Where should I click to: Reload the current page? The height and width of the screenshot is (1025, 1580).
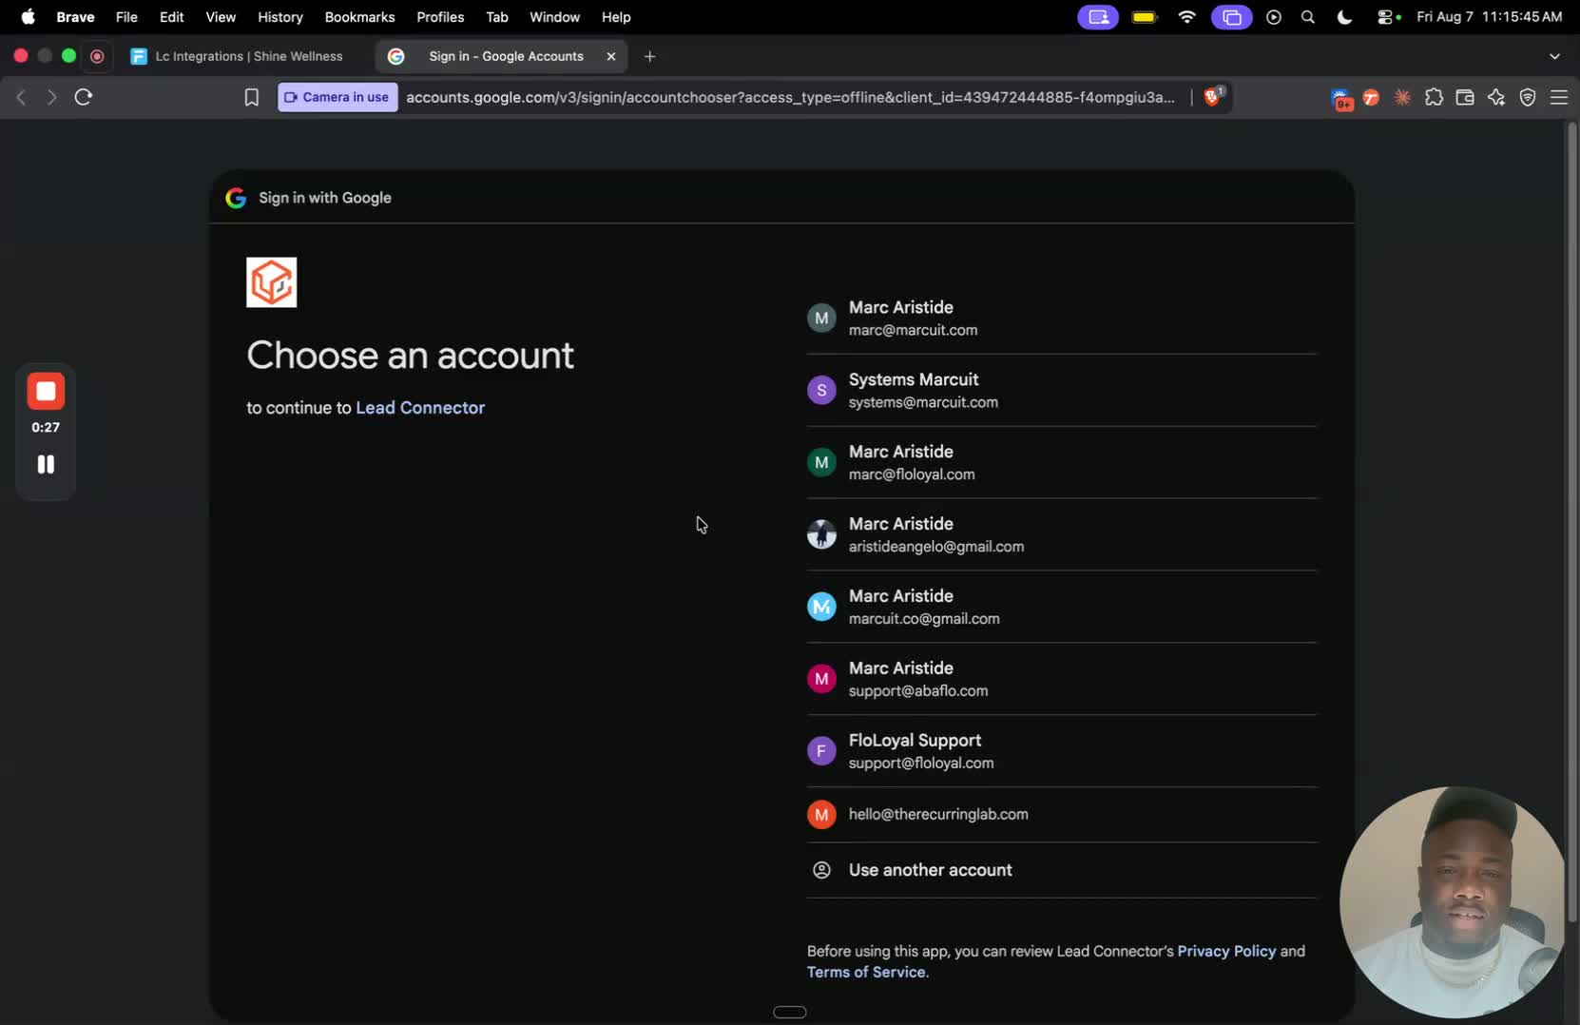[x=84, y=97]
